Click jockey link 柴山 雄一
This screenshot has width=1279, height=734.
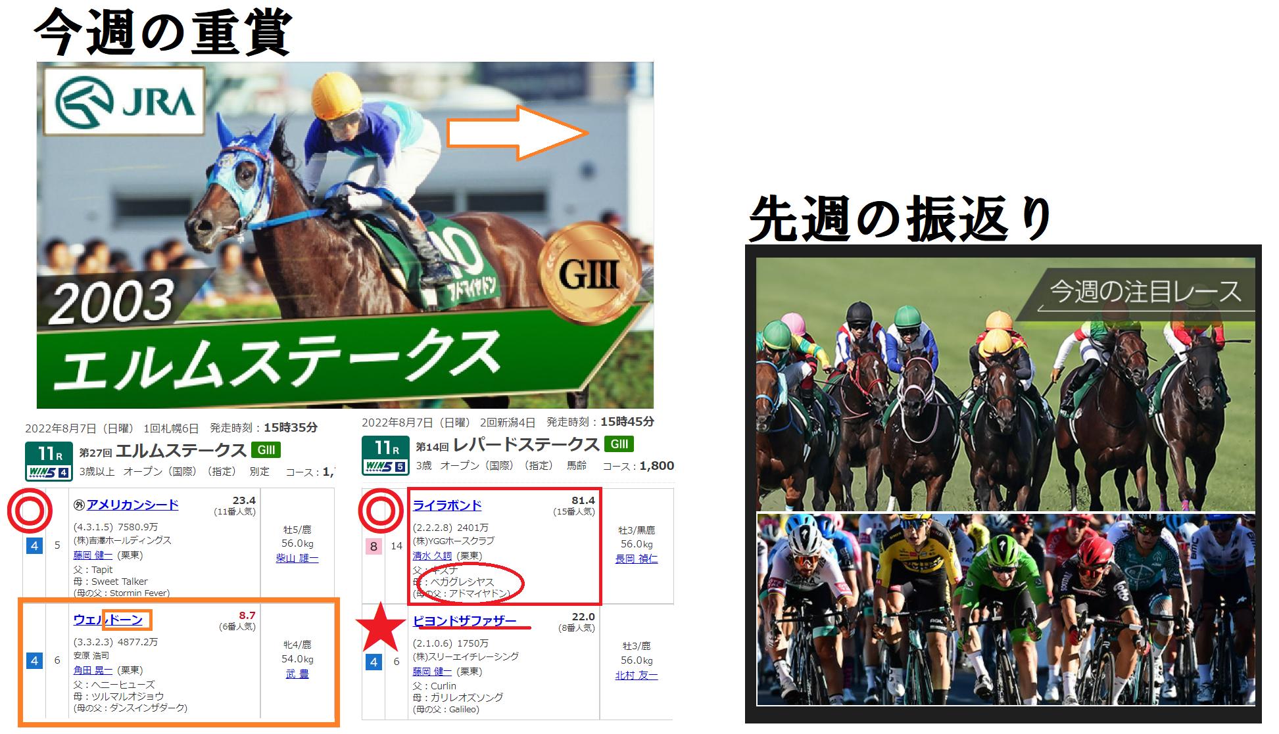tap(297, 559)
